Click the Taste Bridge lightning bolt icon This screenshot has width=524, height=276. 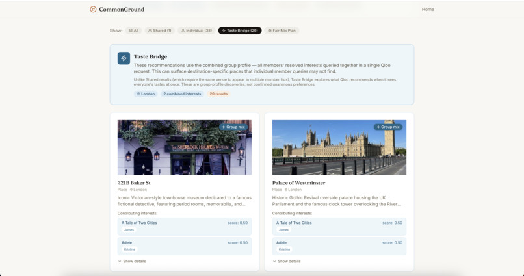[x=124, y=58]
